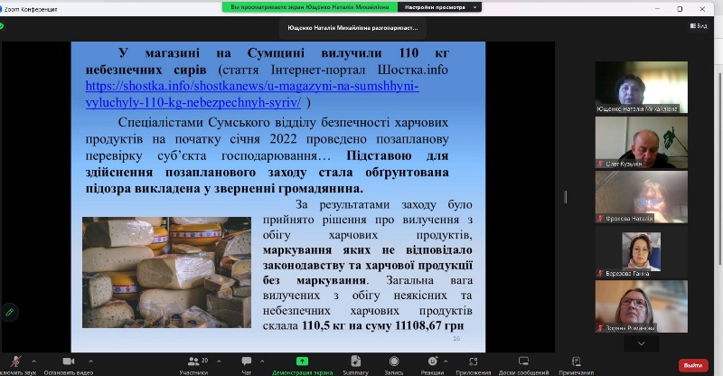Click the red Выйти leave button
The height and width of the screenshot is (376, 723).
coord(693,365)
